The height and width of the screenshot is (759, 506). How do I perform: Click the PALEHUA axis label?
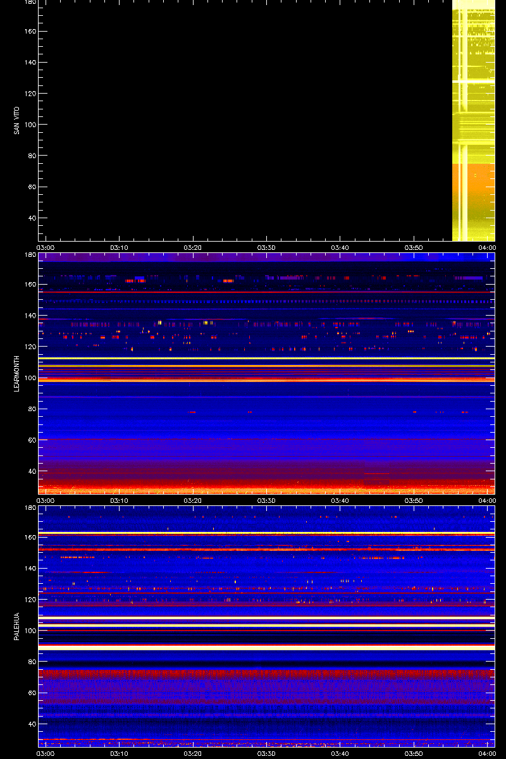pyautogui.click(x=16, y=626)
